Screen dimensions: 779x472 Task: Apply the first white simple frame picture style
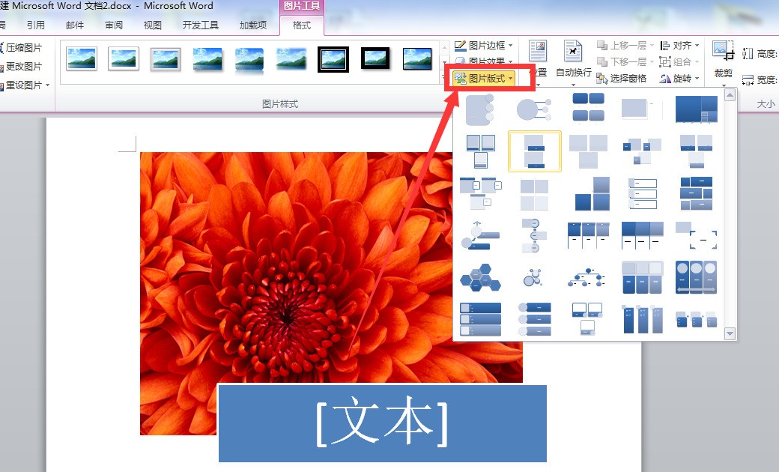tap(82, 58)
